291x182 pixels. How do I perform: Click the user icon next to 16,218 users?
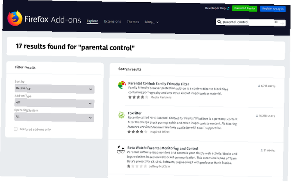coord(257,116)
